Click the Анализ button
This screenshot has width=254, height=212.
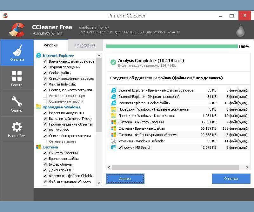(125, 179)
